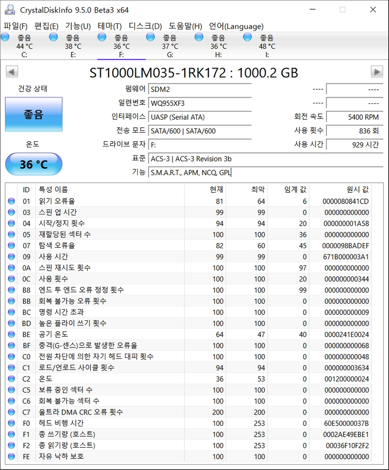
Task: Select drive C: status tab
Action: point(24,46)
